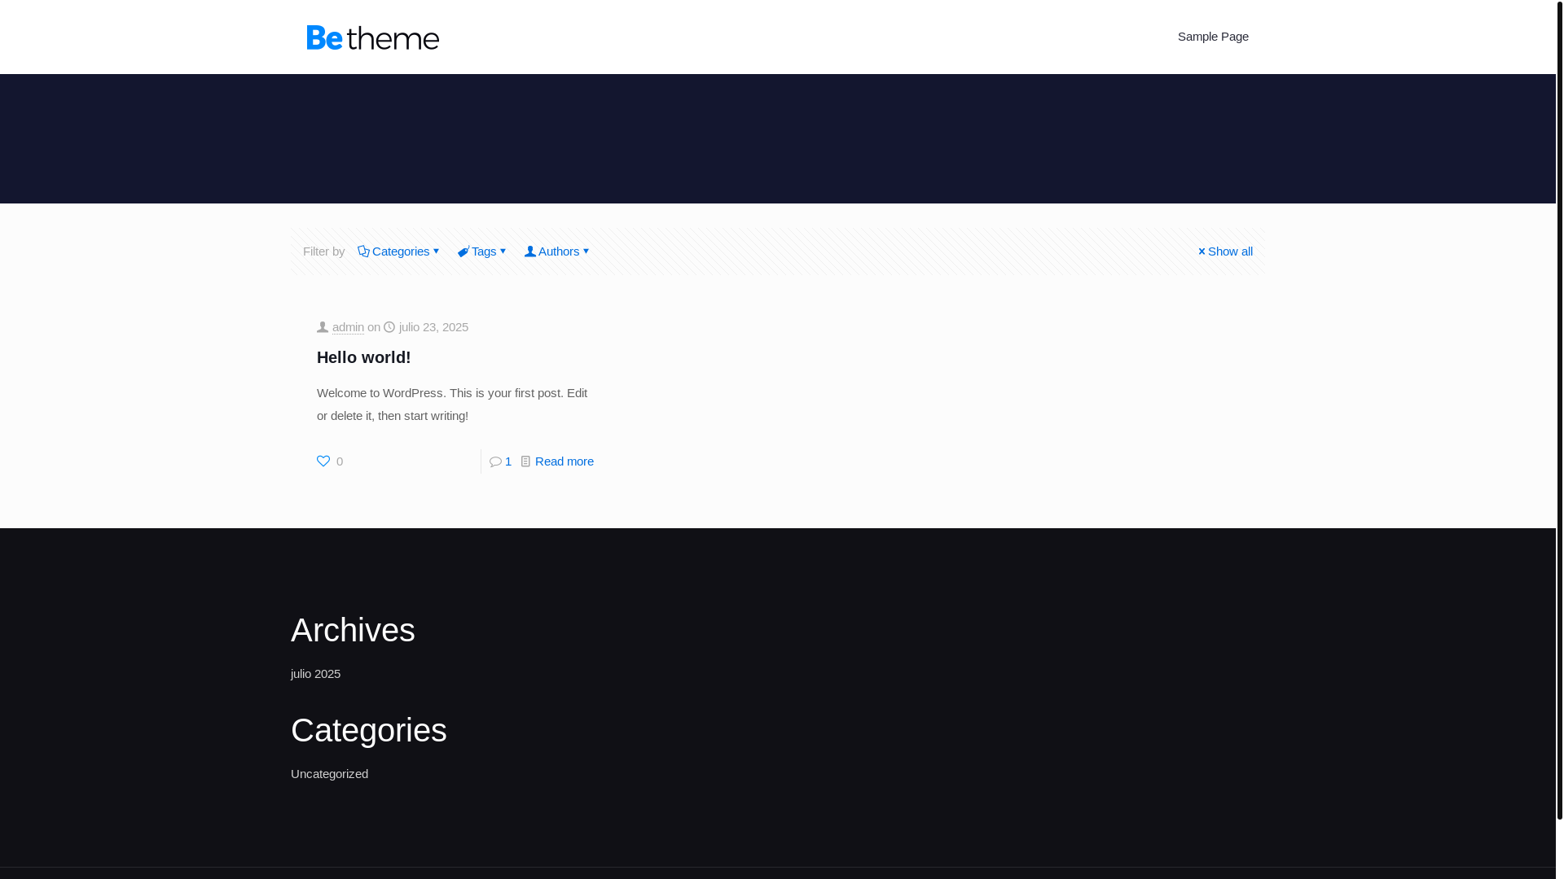Click the post date julio 23, 2025
The image size is (1564, 879).
coord(433,327)
